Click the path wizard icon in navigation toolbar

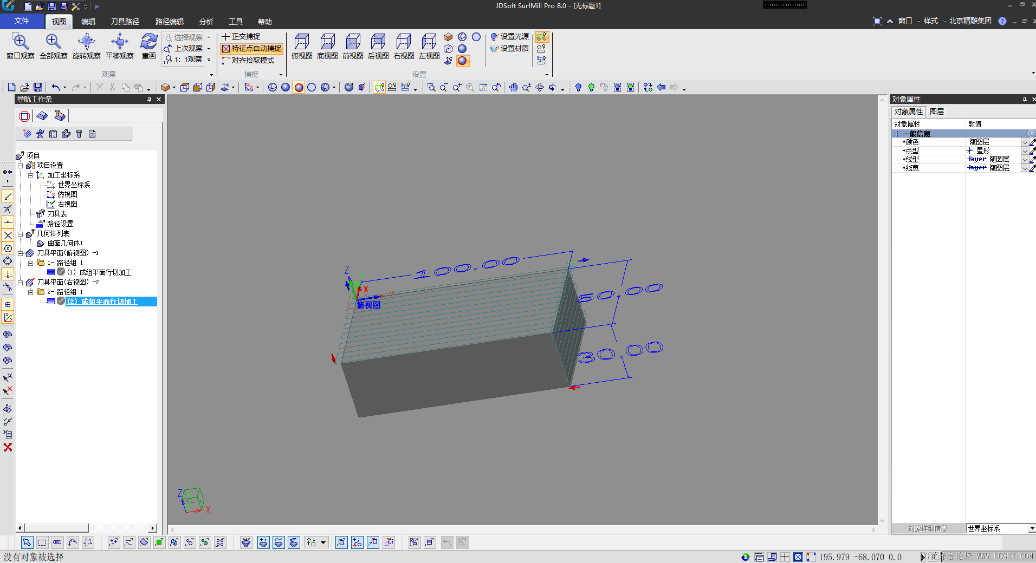click(27, 134)
